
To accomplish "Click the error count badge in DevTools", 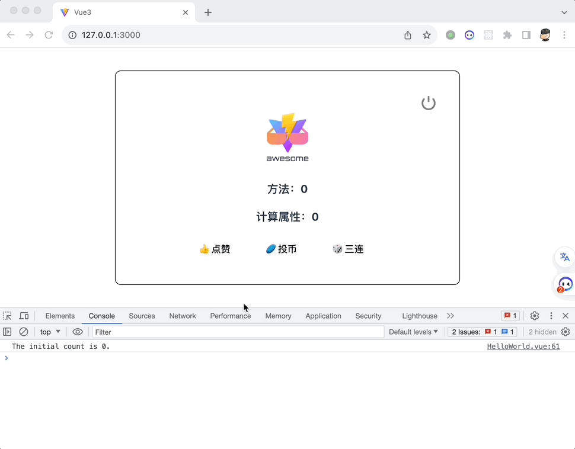I will click(510, 316).
